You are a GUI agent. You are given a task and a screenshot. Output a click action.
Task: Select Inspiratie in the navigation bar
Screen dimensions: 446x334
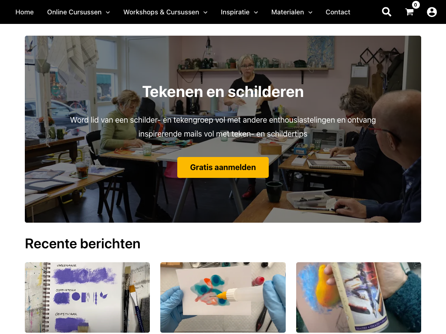235,12
